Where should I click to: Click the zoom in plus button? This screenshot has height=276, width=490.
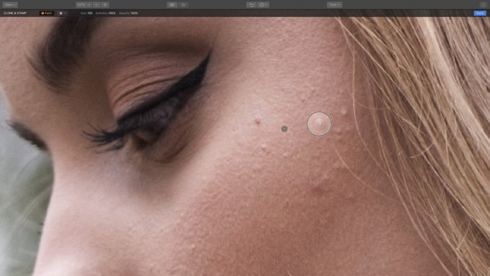tap(105, 4)
